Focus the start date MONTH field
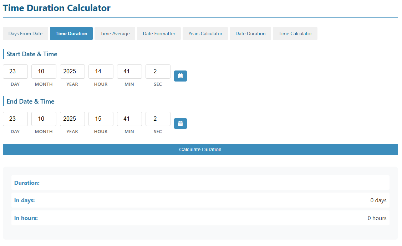The image size is (402, 246). [44, 72]
